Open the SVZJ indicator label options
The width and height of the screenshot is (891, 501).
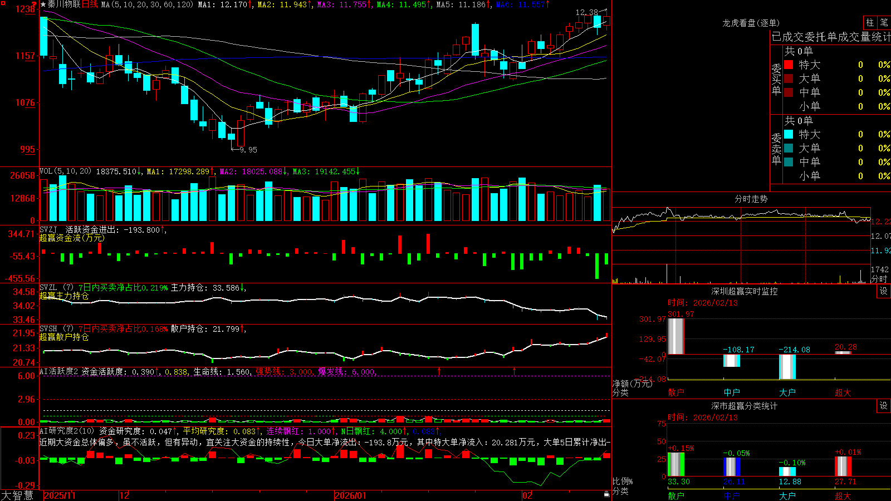point(48,229)
